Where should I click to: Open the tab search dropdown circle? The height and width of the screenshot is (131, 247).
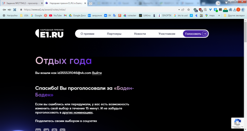coord(218,3)
